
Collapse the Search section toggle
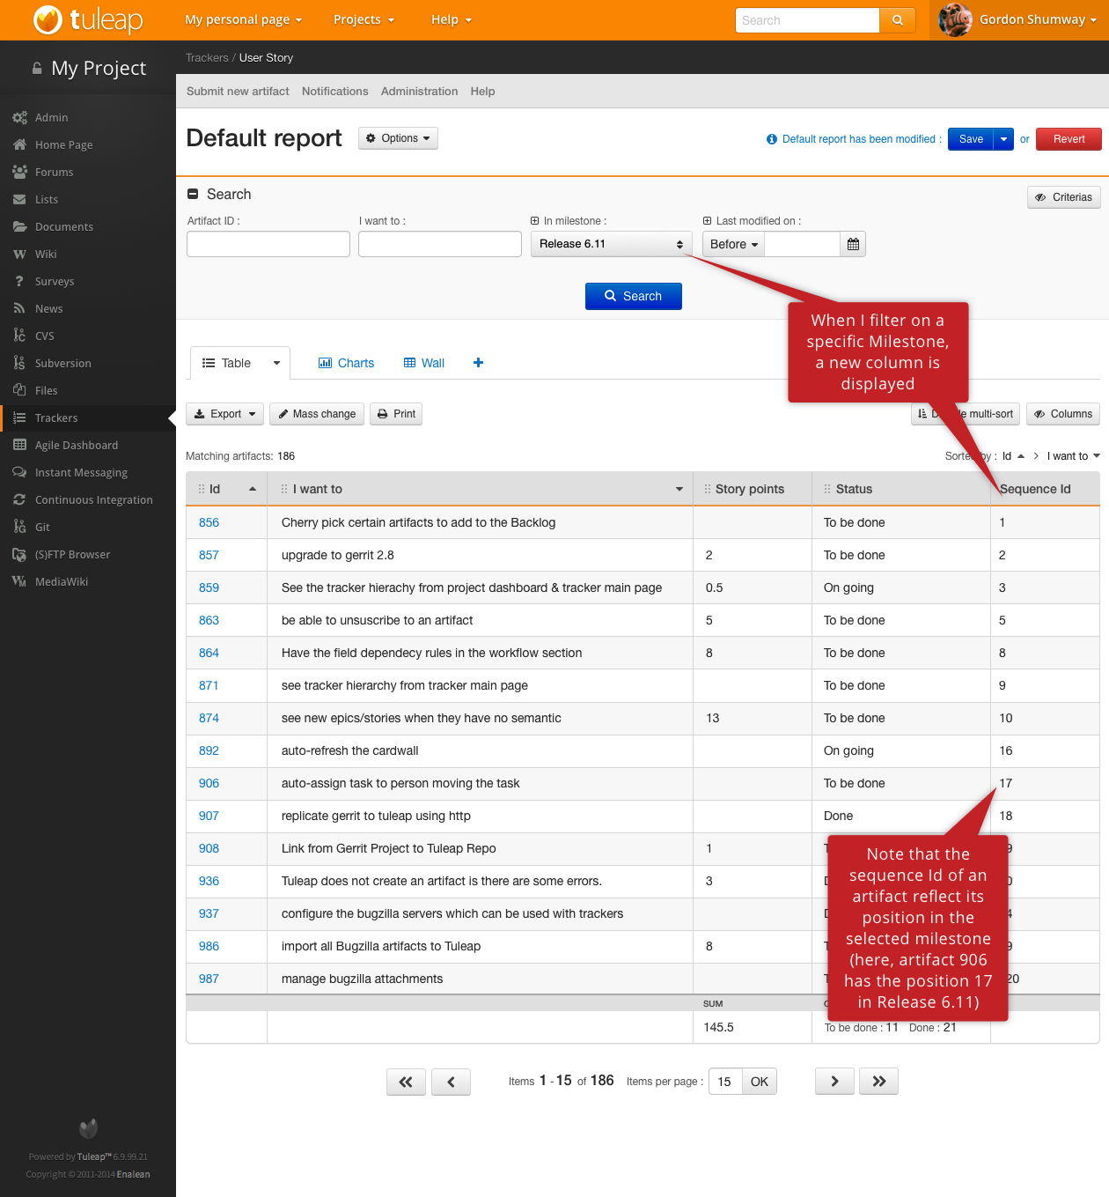click(x=193, y=195)
